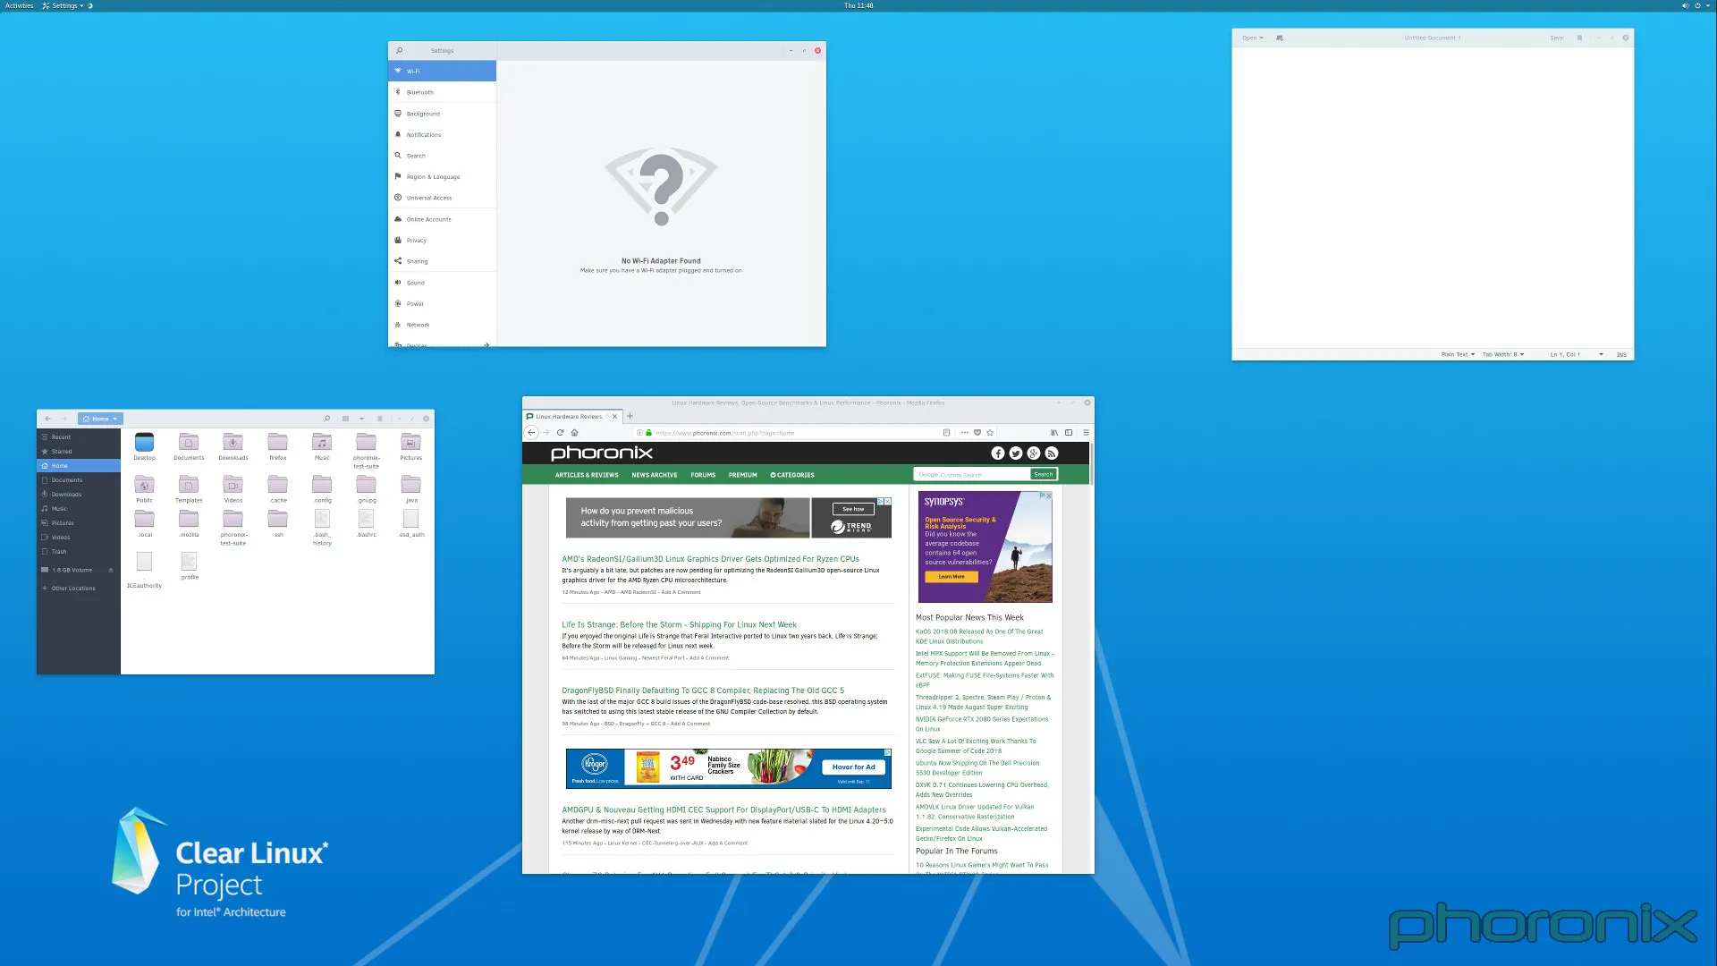The image size is (1717, 966).
Task: Open Plain Text language dropdown
Action: click(x=1458, y=355)
